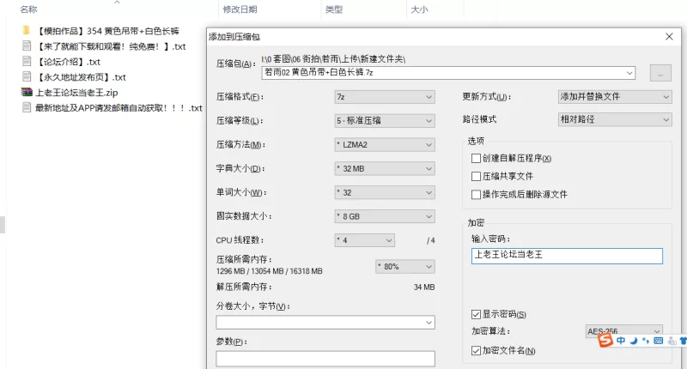
Task: Open the 压缩格式 7z dropdown
Action: 384,96
